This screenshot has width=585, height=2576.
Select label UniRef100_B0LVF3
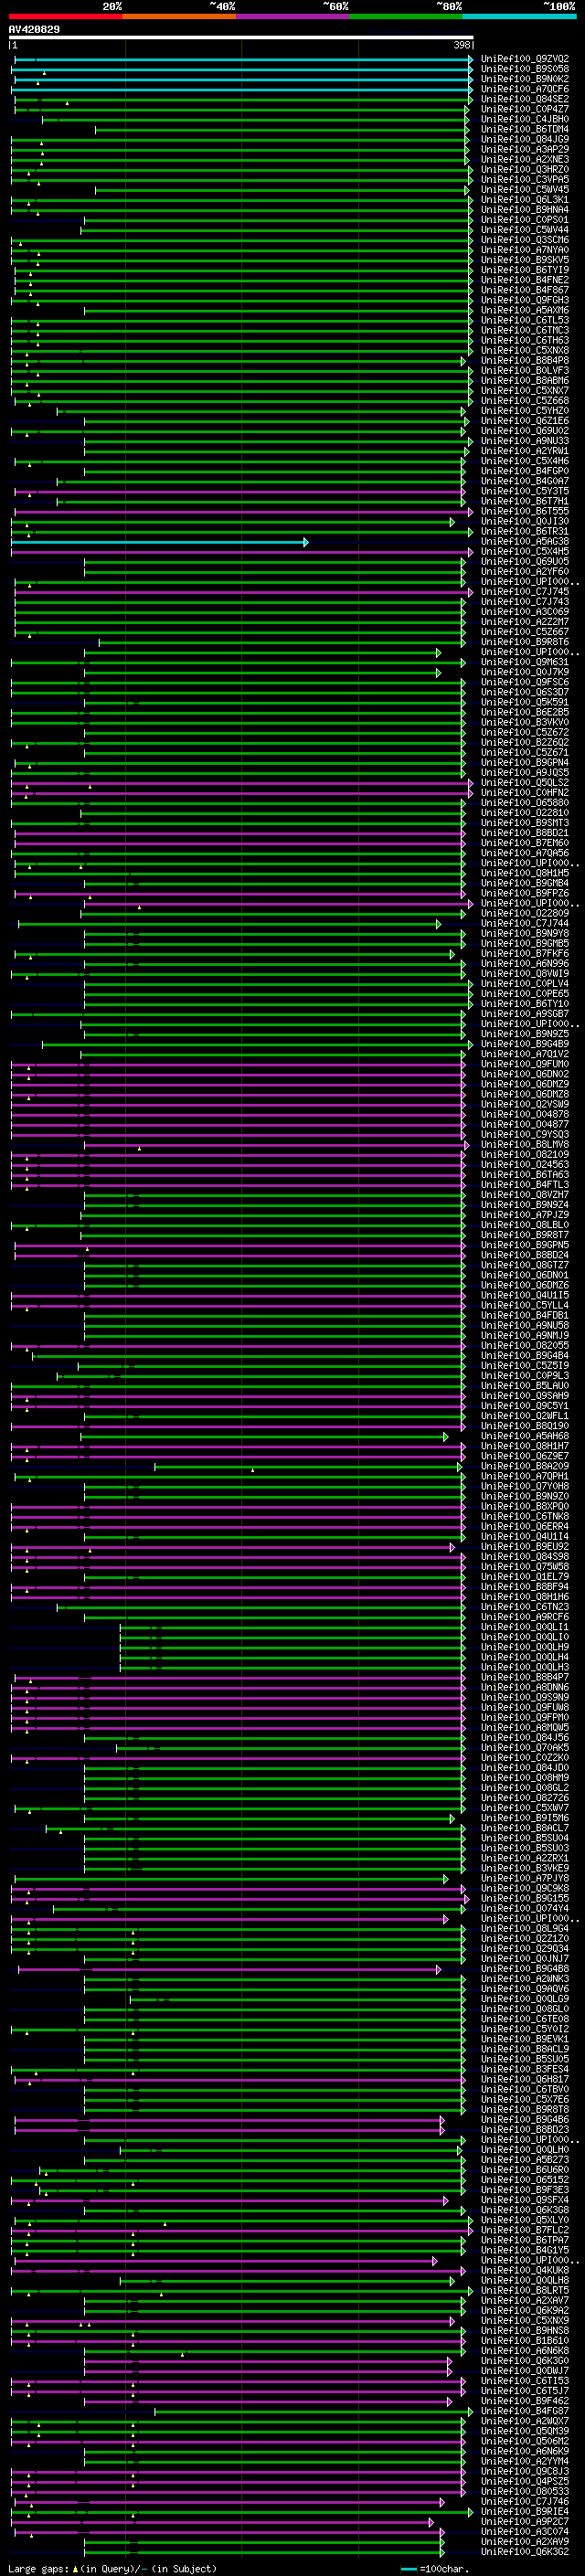pyautogui.click(x=525, y=371)
